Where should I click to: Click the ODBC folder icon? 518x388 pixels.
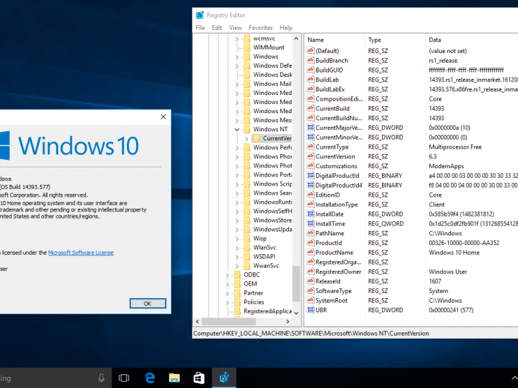237,274
